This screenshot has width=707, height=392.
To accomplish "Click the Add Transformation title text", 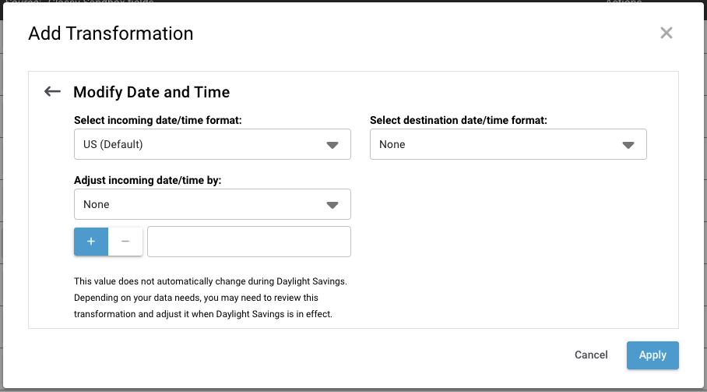I will (x=111, y=34).
